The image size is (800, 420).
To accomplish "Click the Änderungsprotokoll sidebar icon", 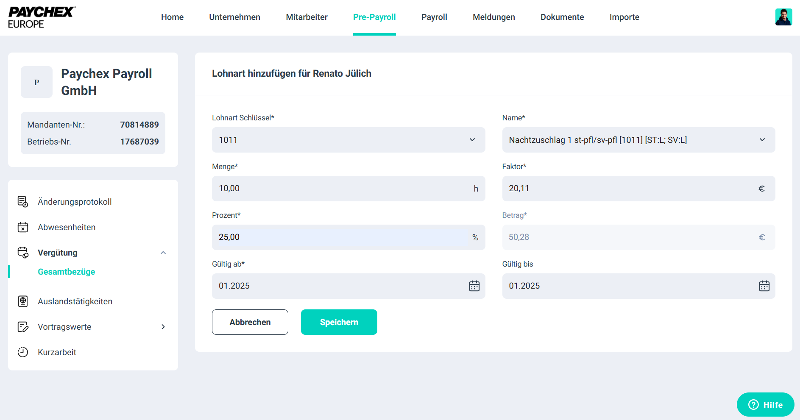I will coord(23,202).
